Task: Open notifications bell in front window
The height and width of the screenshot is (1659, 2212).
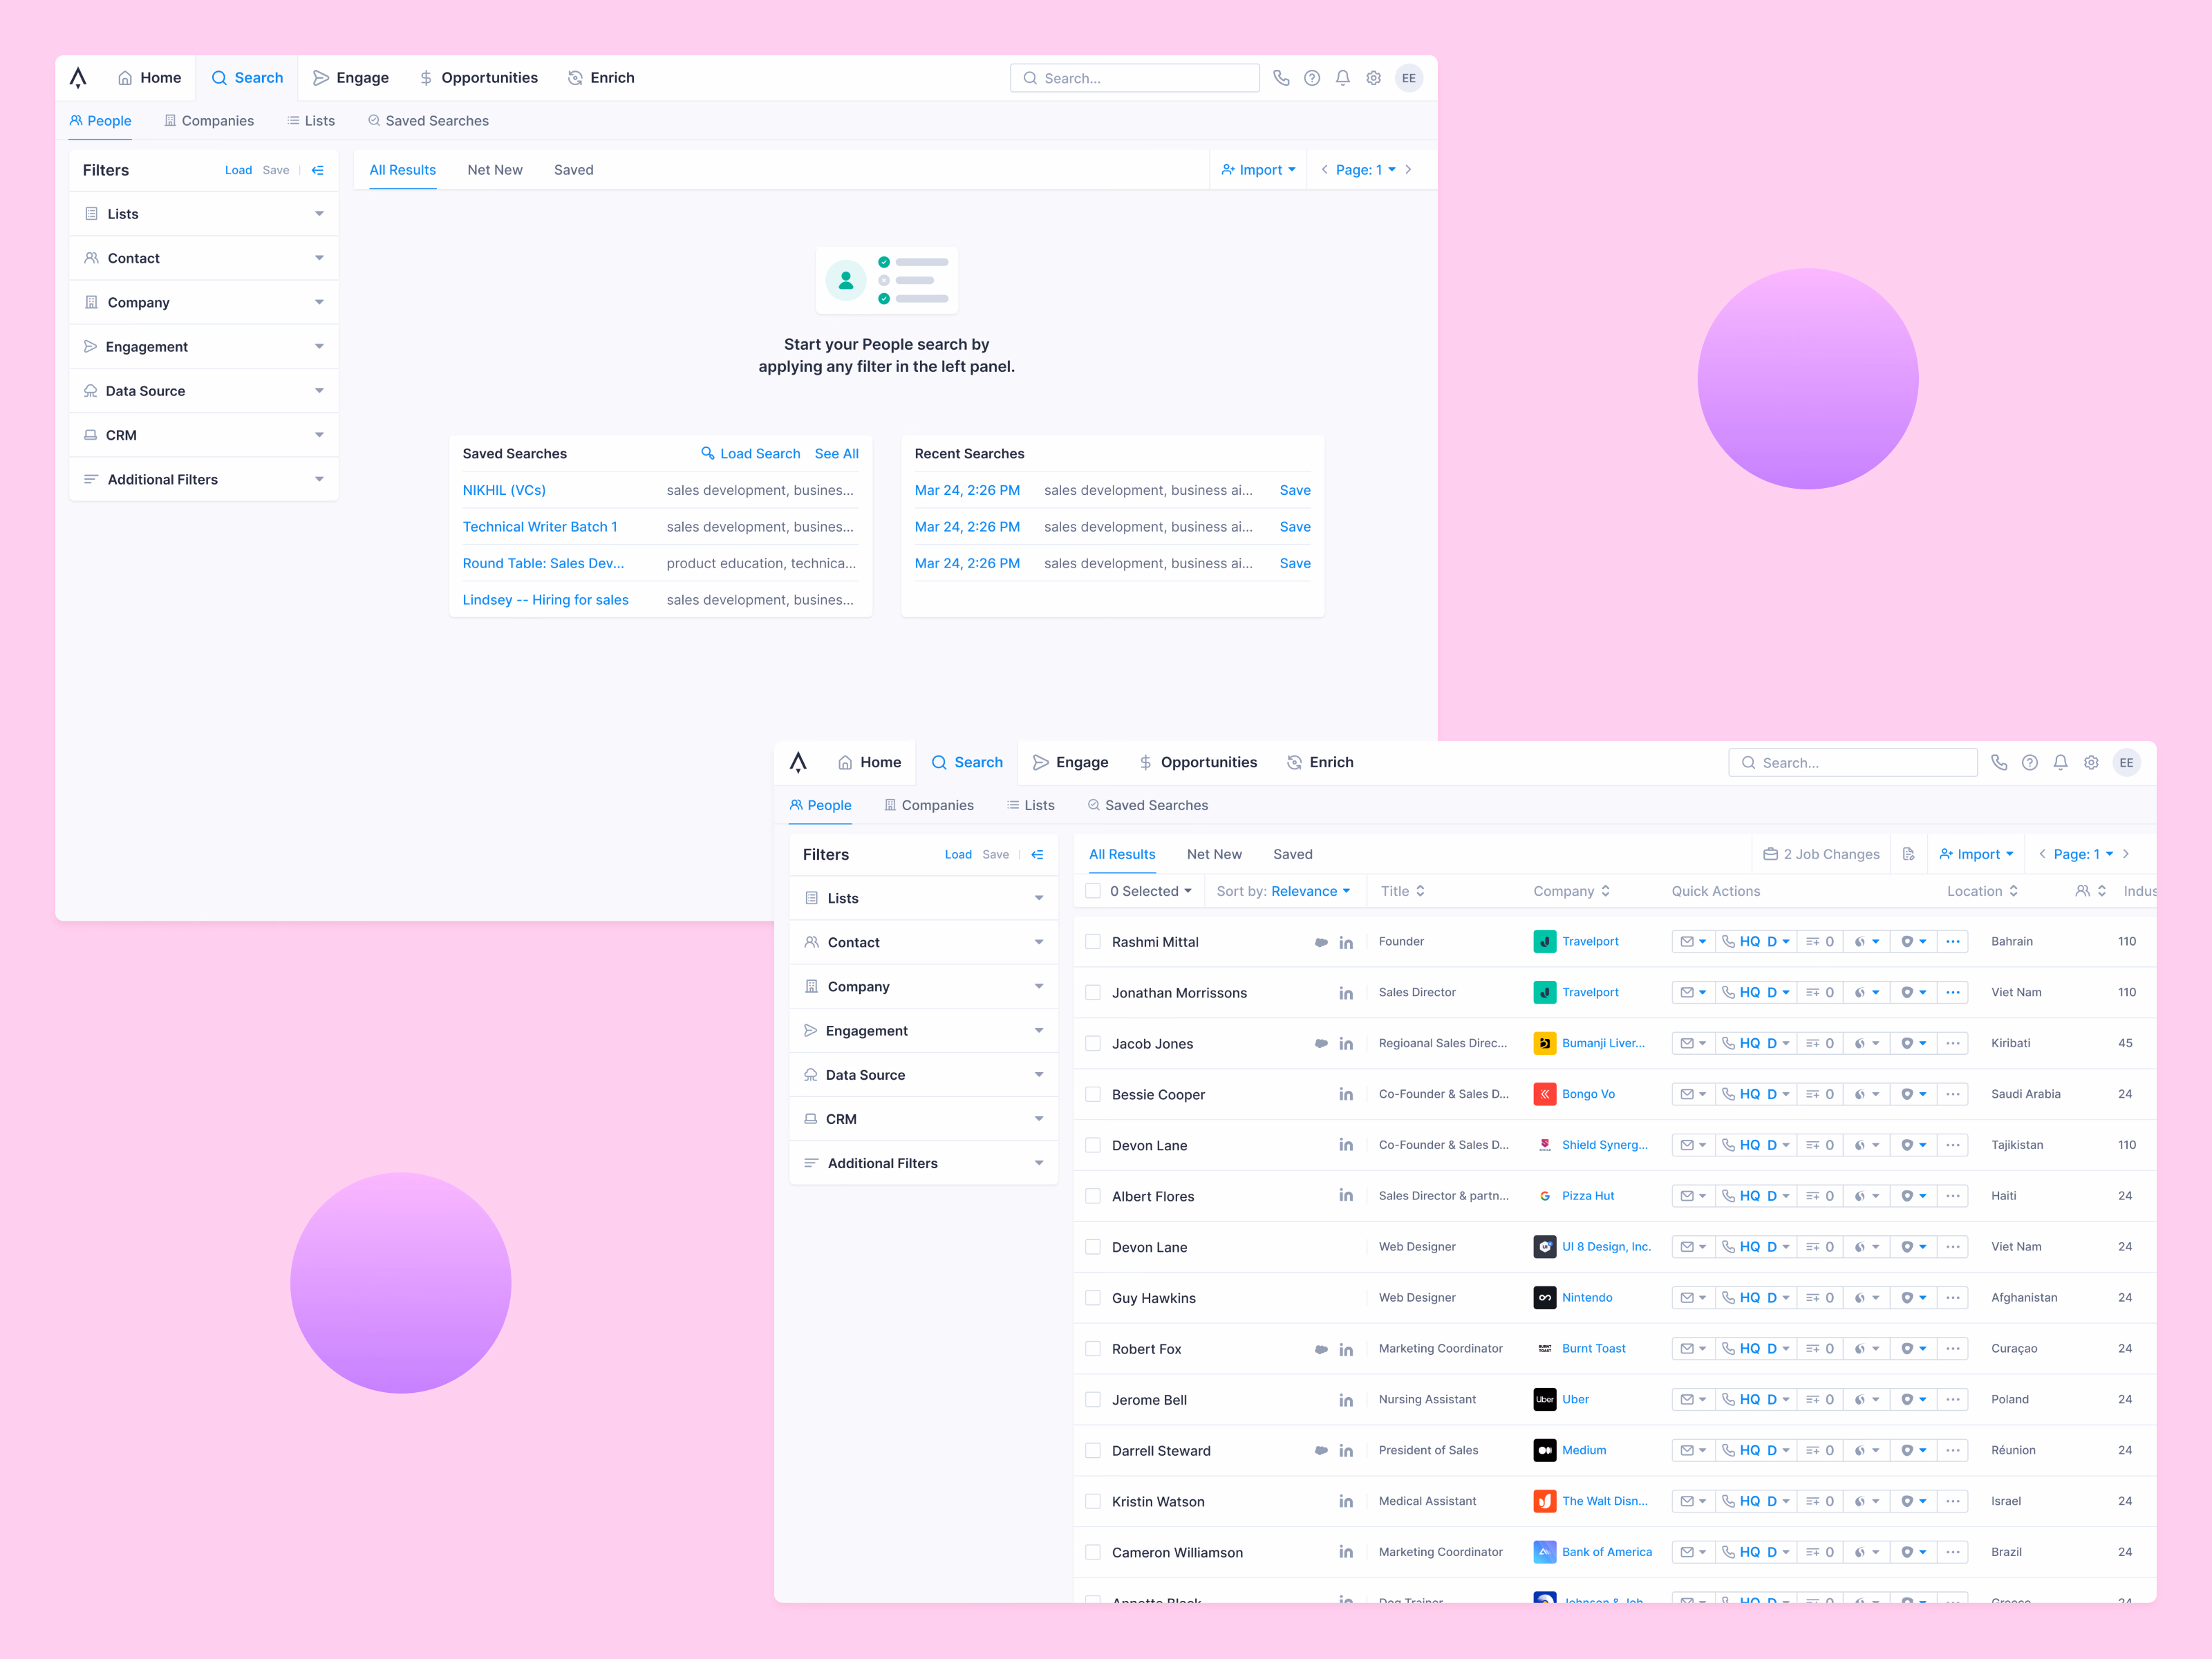Action: click(x=2060, y=762)
